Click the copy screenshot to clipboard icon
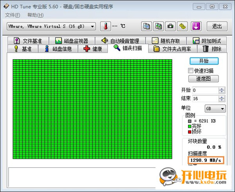The image size is (235, 192). click(x=158, y=26)
